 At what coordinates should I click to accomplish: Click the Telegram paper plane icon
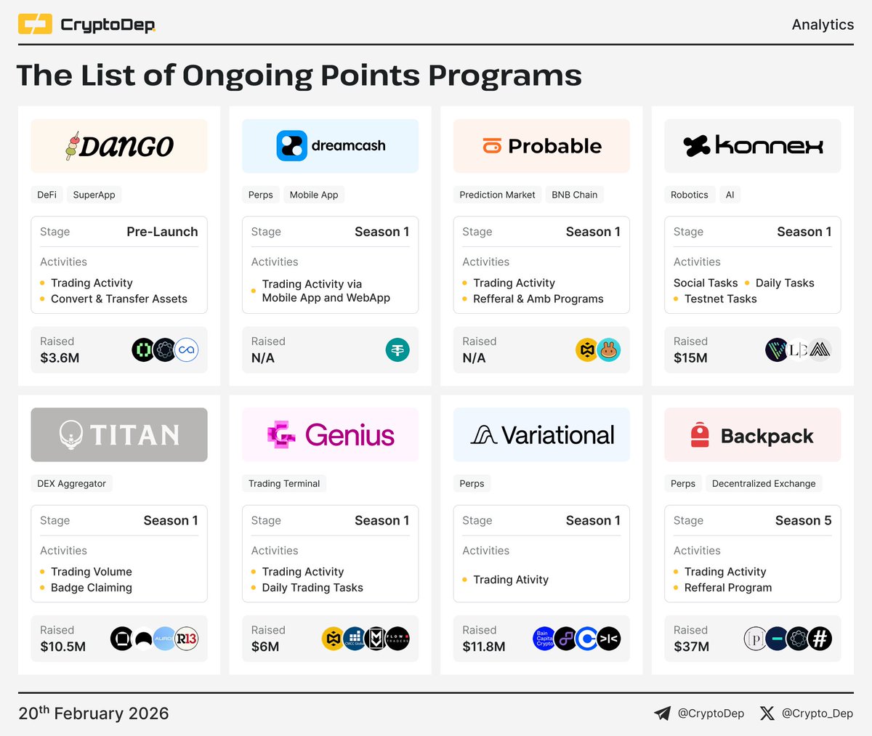click(x=662, y=713)
